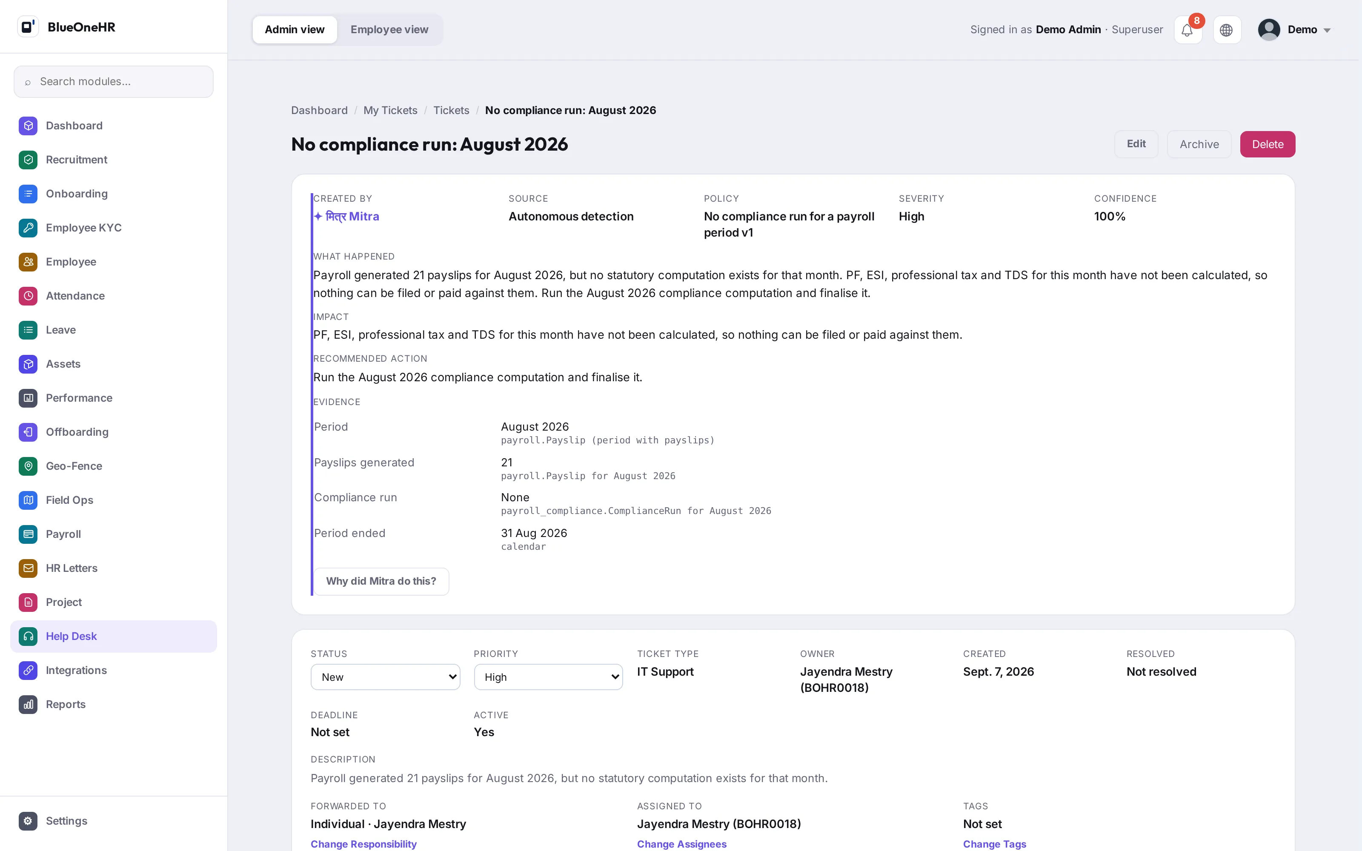
Task: Open Employee in sidebar
Action: (114, 262)
